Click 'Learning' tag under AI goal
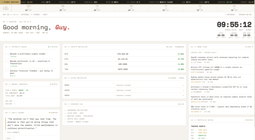This screenshot has width=255, height=140. pos(14,66)
